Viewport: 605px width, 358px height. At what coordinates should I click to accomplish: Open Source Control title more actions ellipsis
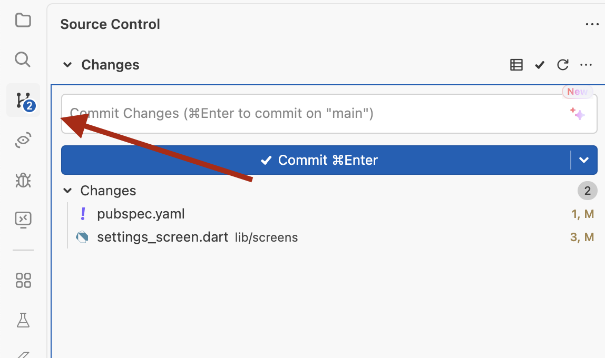point(592,24)
